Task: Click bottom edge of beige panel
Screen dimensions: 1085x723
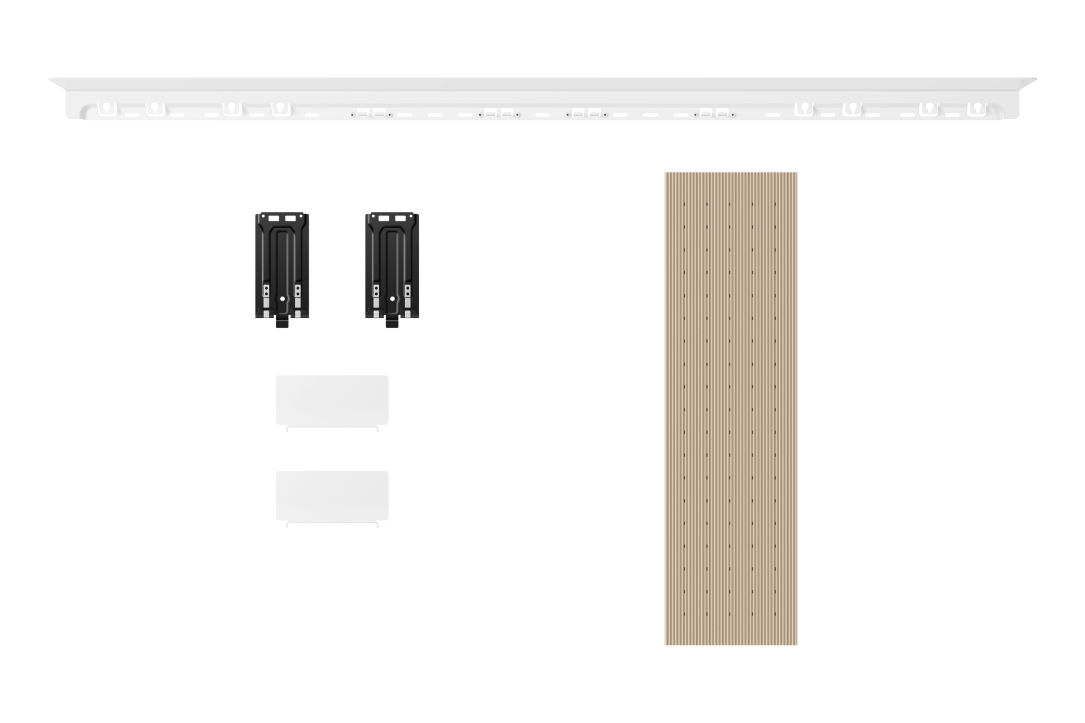Action: pyautogui.click(x=730, y=644)
